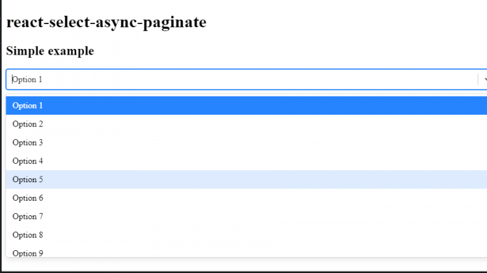Click the greyed Option 1 placeholder text
The width and height of the screenshot is (487, 273).
click(27, 79)
